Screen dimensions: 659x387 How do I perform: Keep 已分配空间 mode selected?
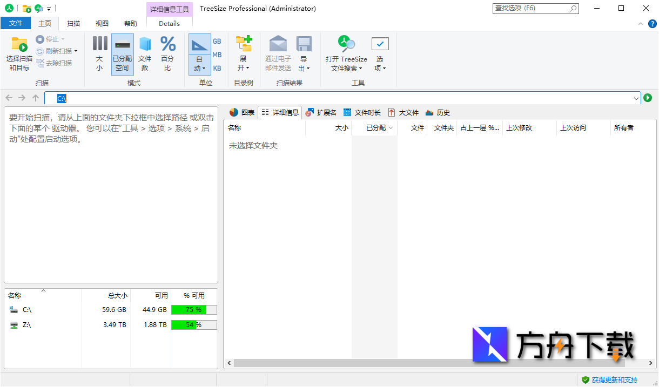(122, 52)
